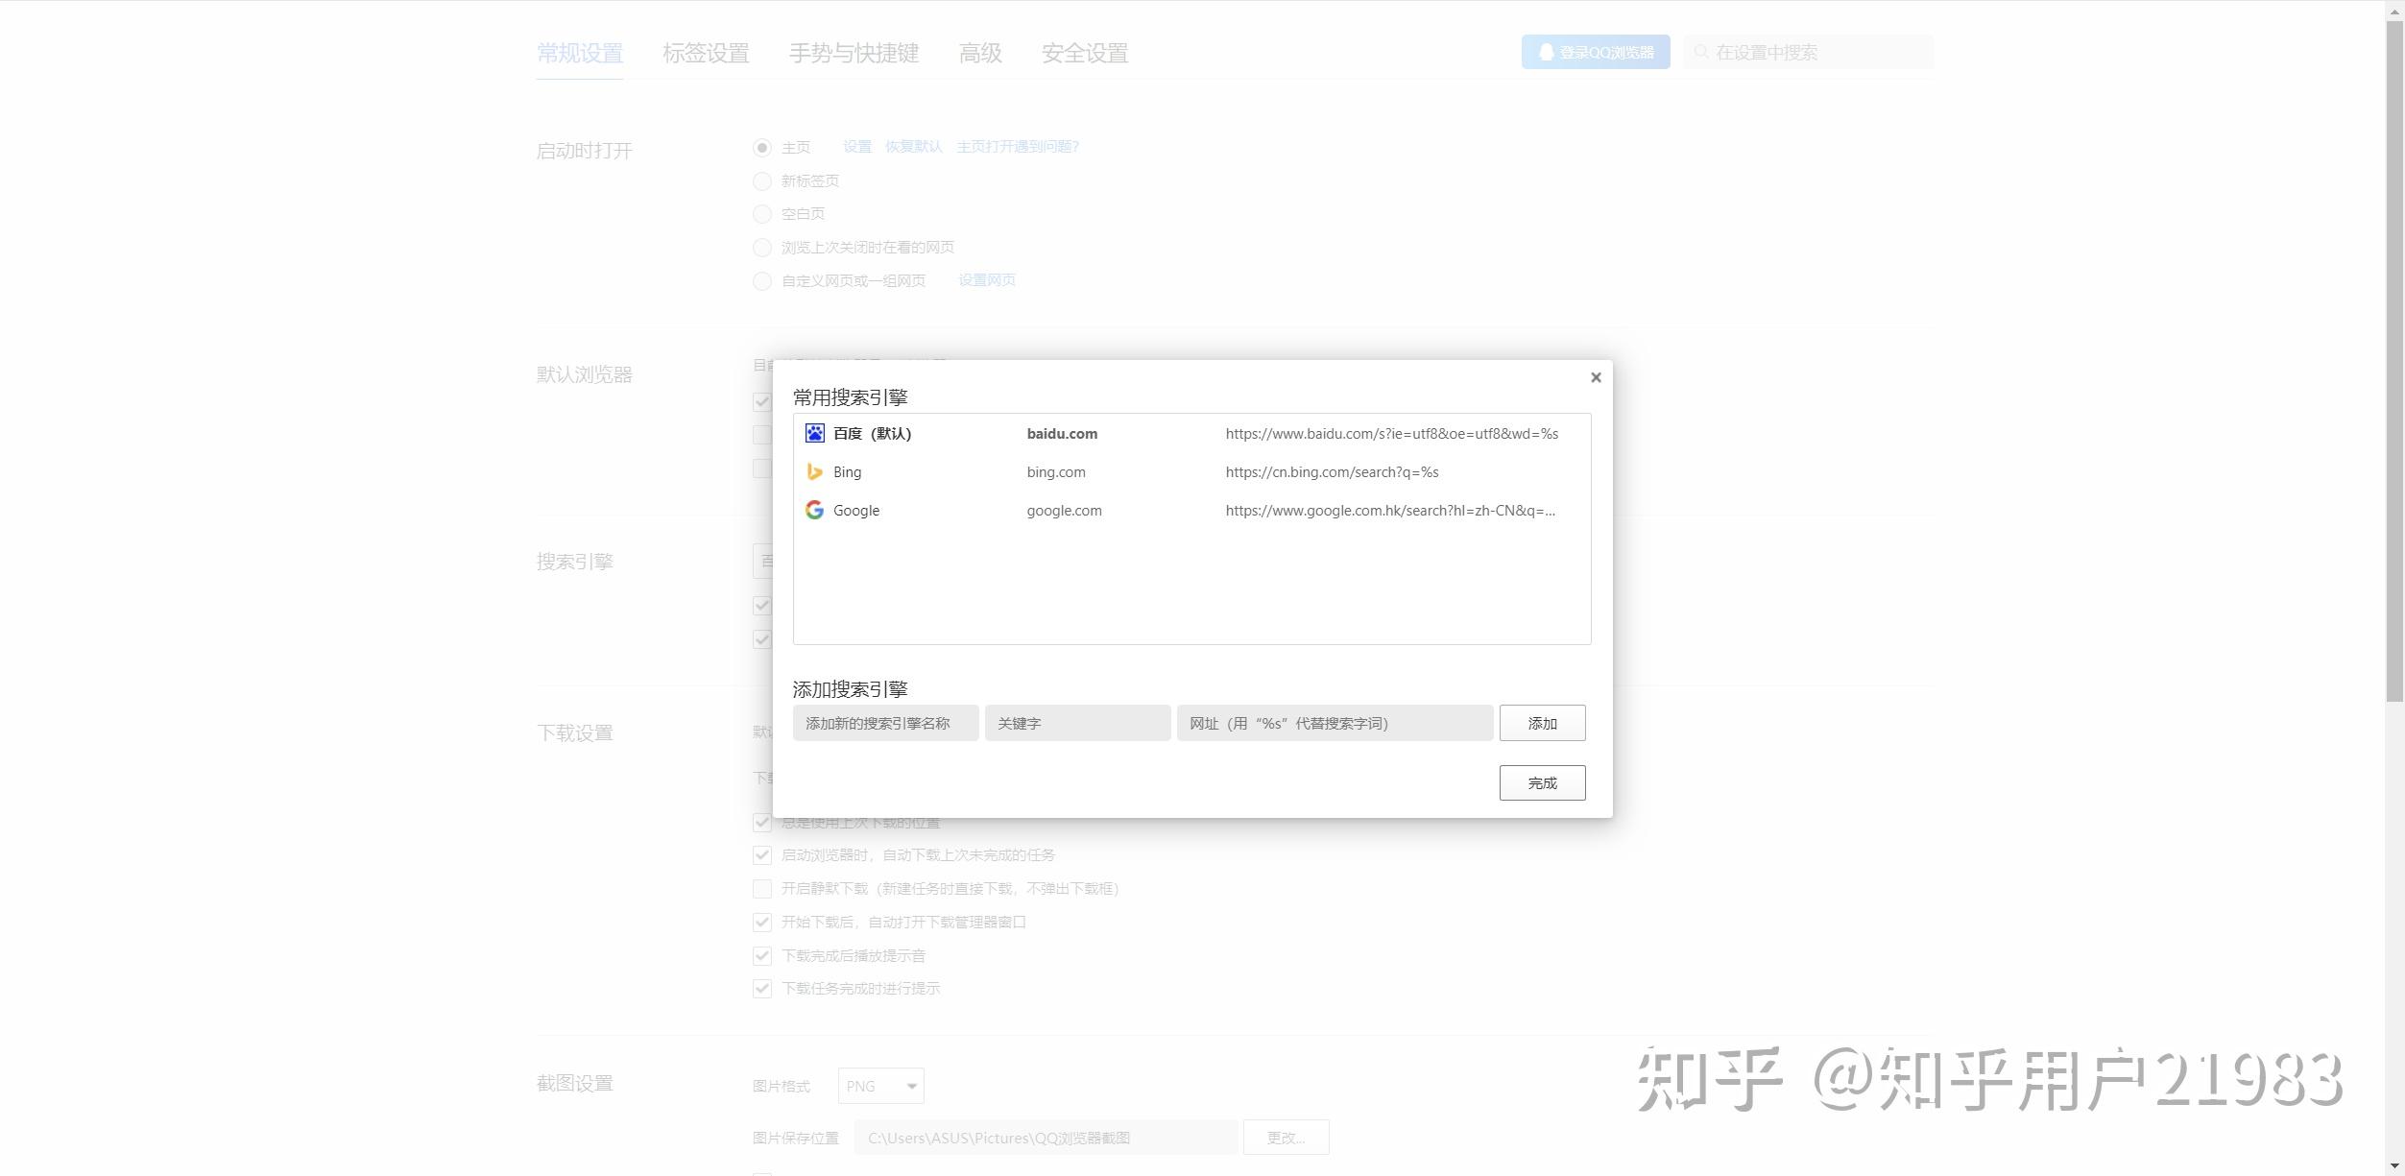Open the PNG image format dropdown
Image resolution: width=2405 pixels, height=1176 pixels.
click(880, 1086)
